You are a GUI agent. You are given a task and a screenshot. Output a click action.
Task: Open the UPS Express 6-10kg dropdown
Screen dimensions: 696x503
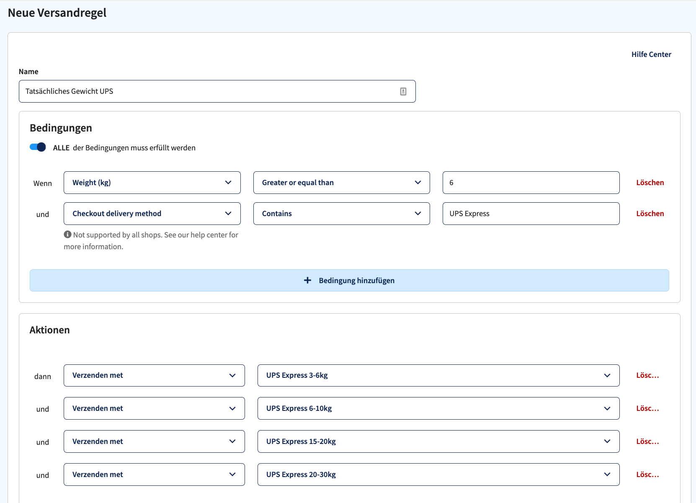438,408
